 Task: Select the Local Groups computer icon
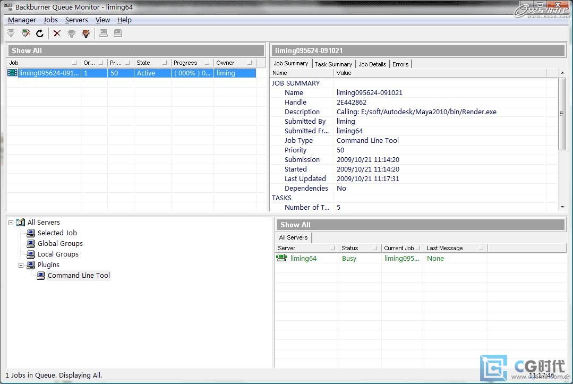pos(31,254)
